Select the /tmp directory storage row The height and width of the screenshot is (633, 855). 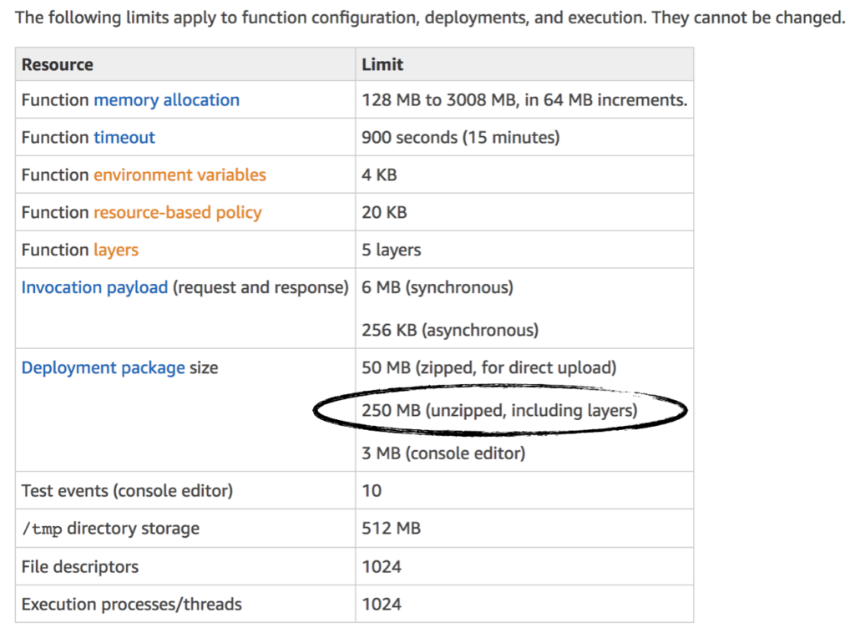point(354,529)
